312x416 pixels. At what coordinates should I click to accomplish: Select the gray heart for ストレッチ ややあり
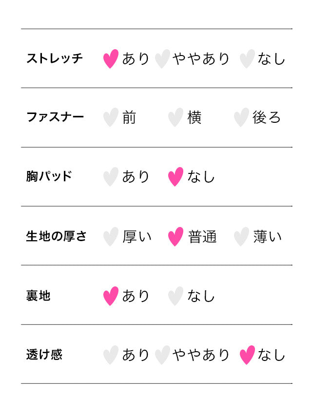pyautogui.click(x=162, y=59)
